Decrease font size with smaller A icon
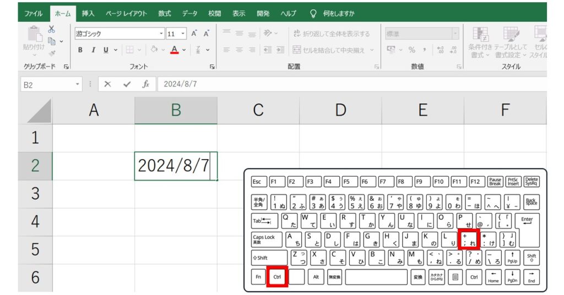The height and width of the screenshot is (295, 564). 207,34
